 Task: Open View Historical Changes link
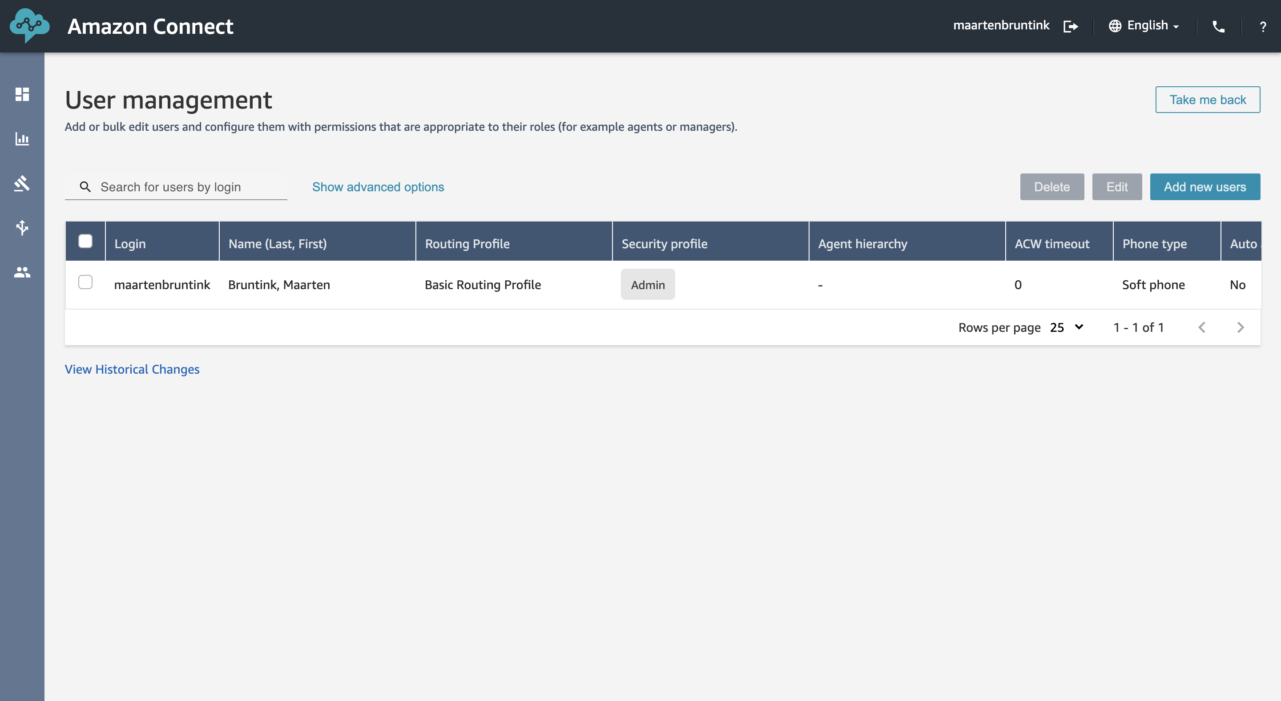(132, 369)
